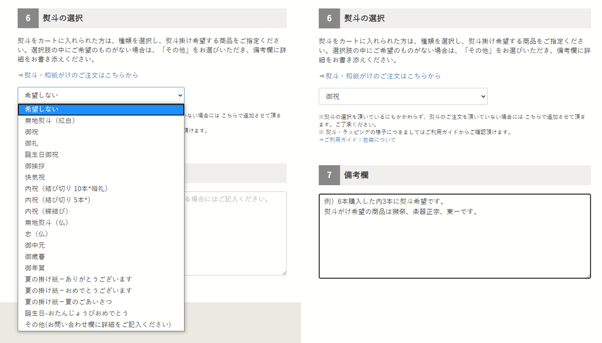Viewport: 602px width, 343px height.
Task: Choose 御歳暮 from the list
Action: (35, 257)
